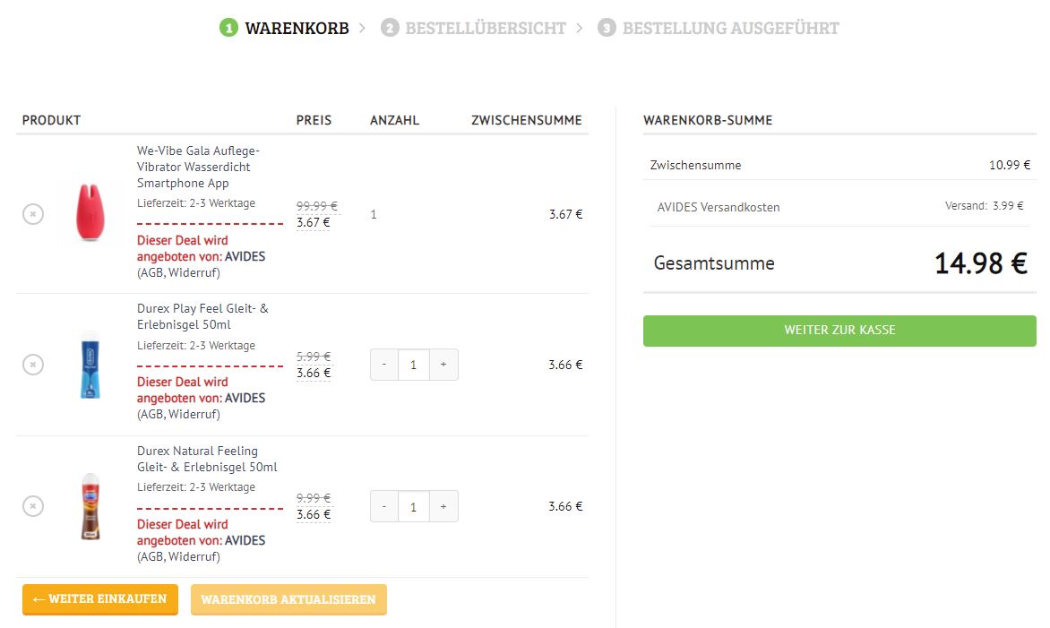Select the Warenkorb step 1 icon
The width and height of the screenshot is (1050, 628).
point(229,28)
